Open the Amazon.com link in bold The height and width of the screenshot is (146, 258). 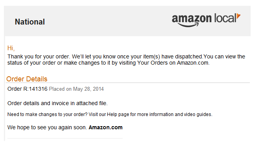click(x=105, y=127)
